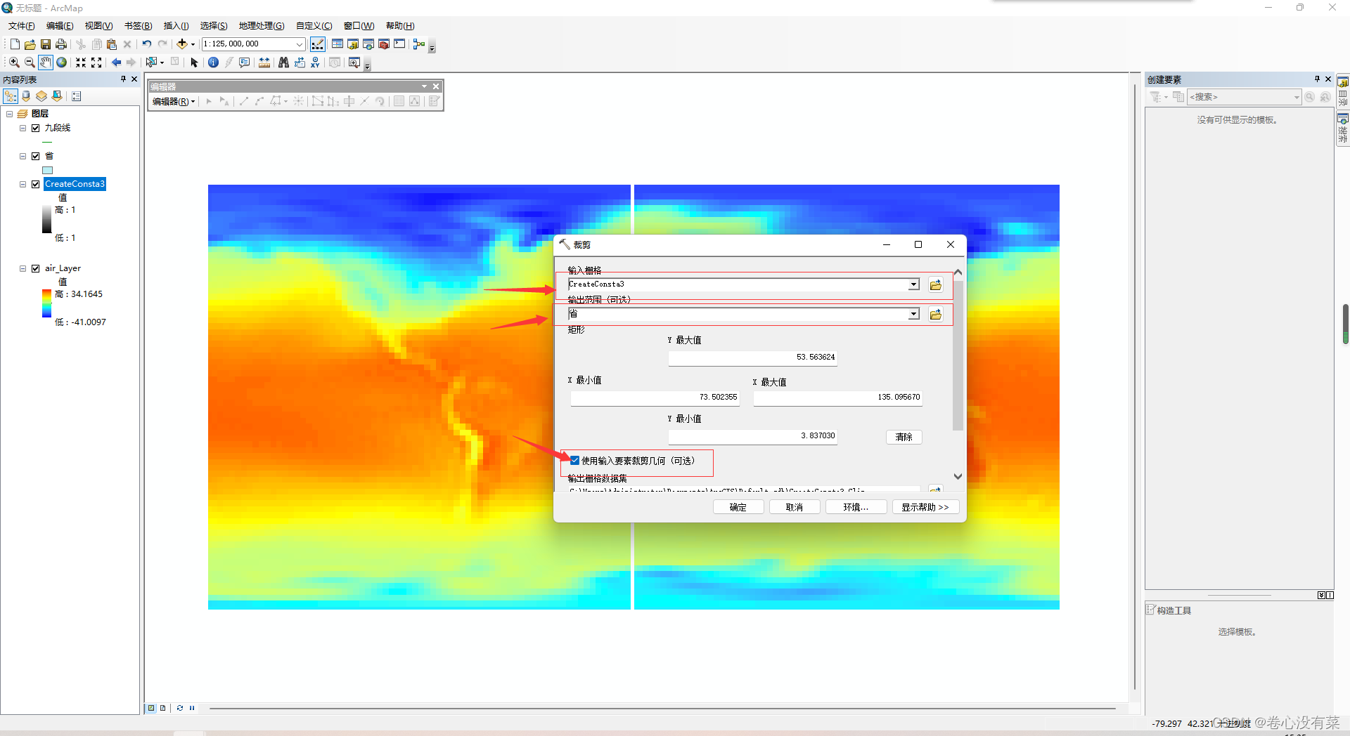Image resolution: width=1350 pixels, height=736 pixels.
Task: Go back to previous extent
Action: coord(116,63)
